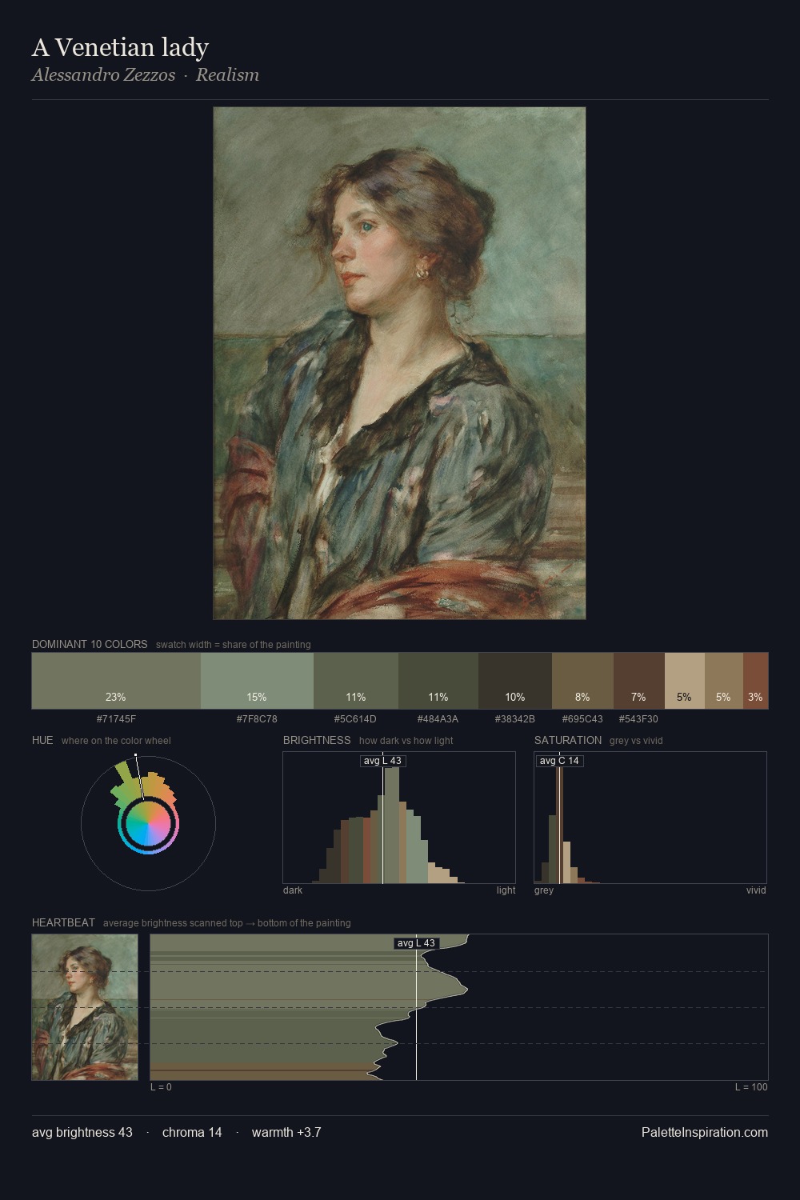
Task: Click the title 'A Venetian lady'
Action: point(120,48)
